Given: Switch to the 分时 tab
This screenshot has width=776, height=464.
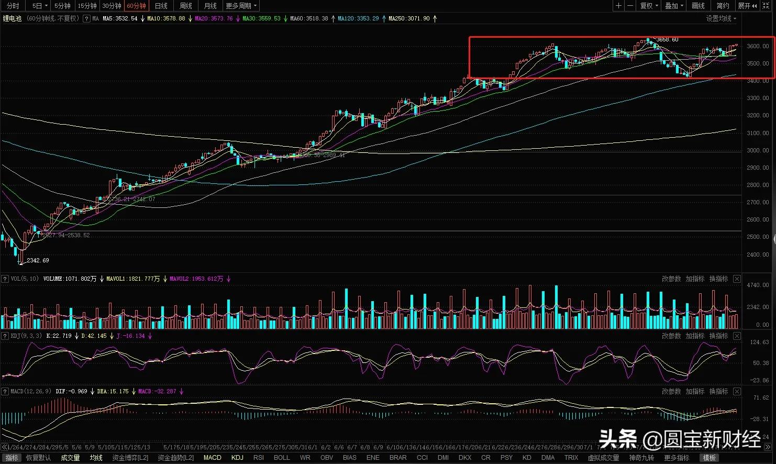Looking at the screenshot, I should click(13, 6).
